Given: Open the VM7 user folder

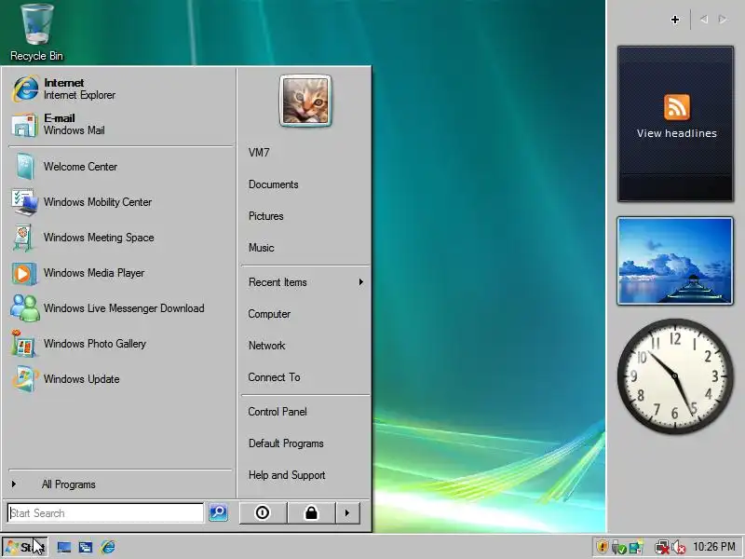Looking at the screenshot, I should pos(305,153).
